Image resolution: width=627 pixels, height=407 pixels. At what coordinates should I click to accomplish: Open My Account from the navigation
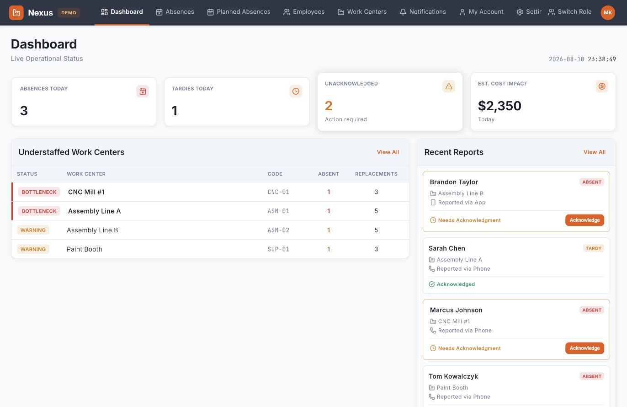point(481,12)
